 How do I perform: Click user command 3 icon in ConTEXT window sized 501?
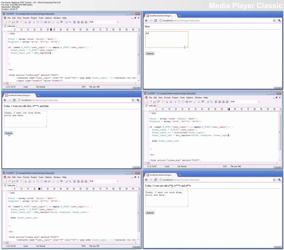82,181
